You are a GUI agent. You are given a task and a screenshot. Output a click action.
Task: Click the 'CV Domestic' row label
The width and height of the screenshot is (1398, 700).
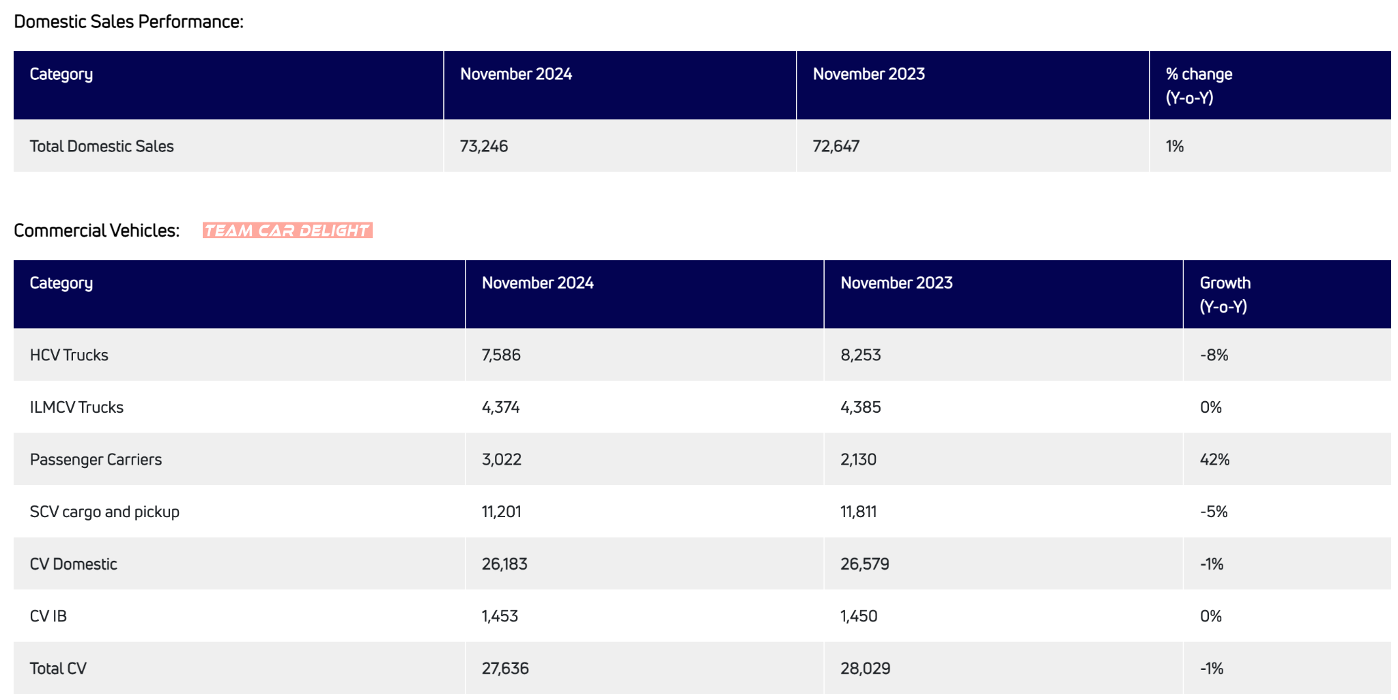coord(73,564)
